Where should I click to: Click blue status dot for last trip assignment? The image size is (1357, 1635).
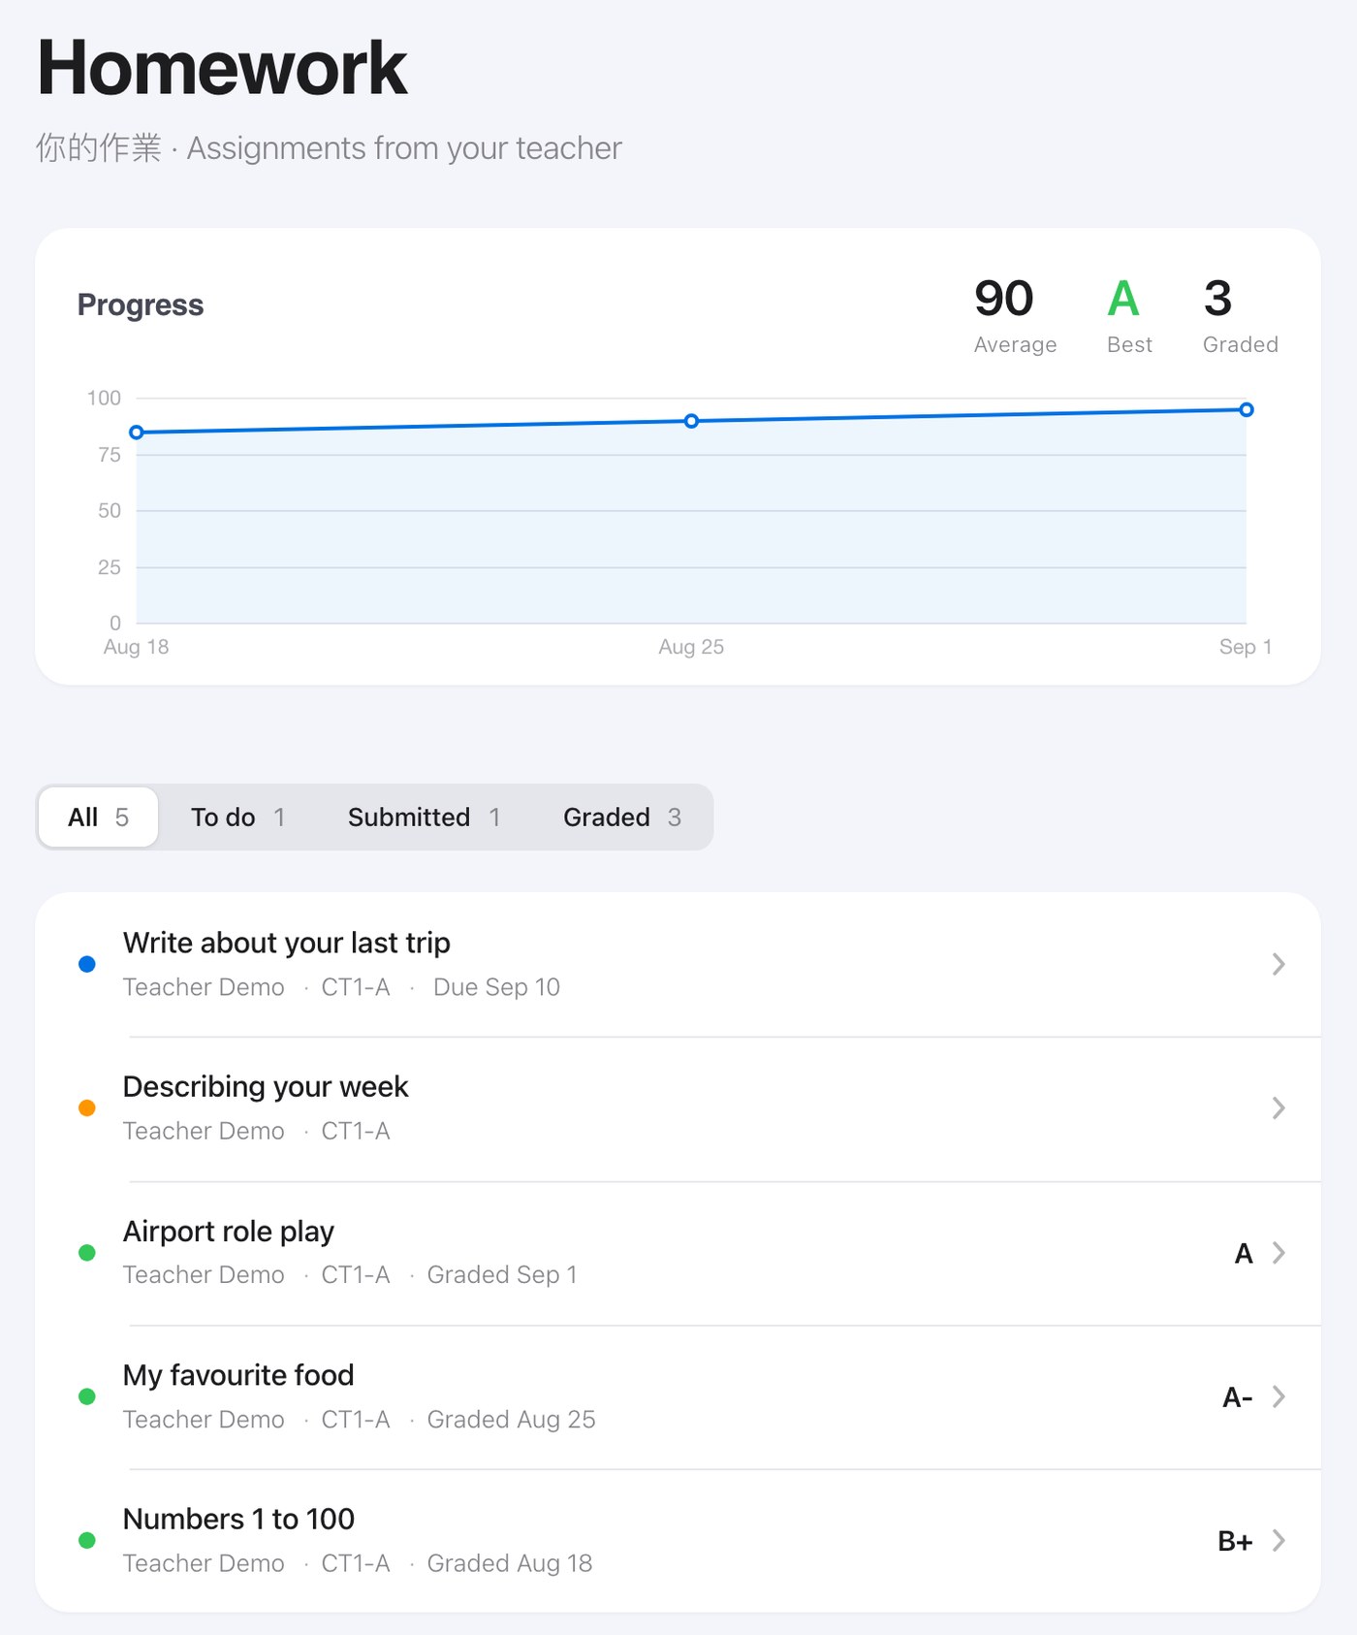coord(87,964)
